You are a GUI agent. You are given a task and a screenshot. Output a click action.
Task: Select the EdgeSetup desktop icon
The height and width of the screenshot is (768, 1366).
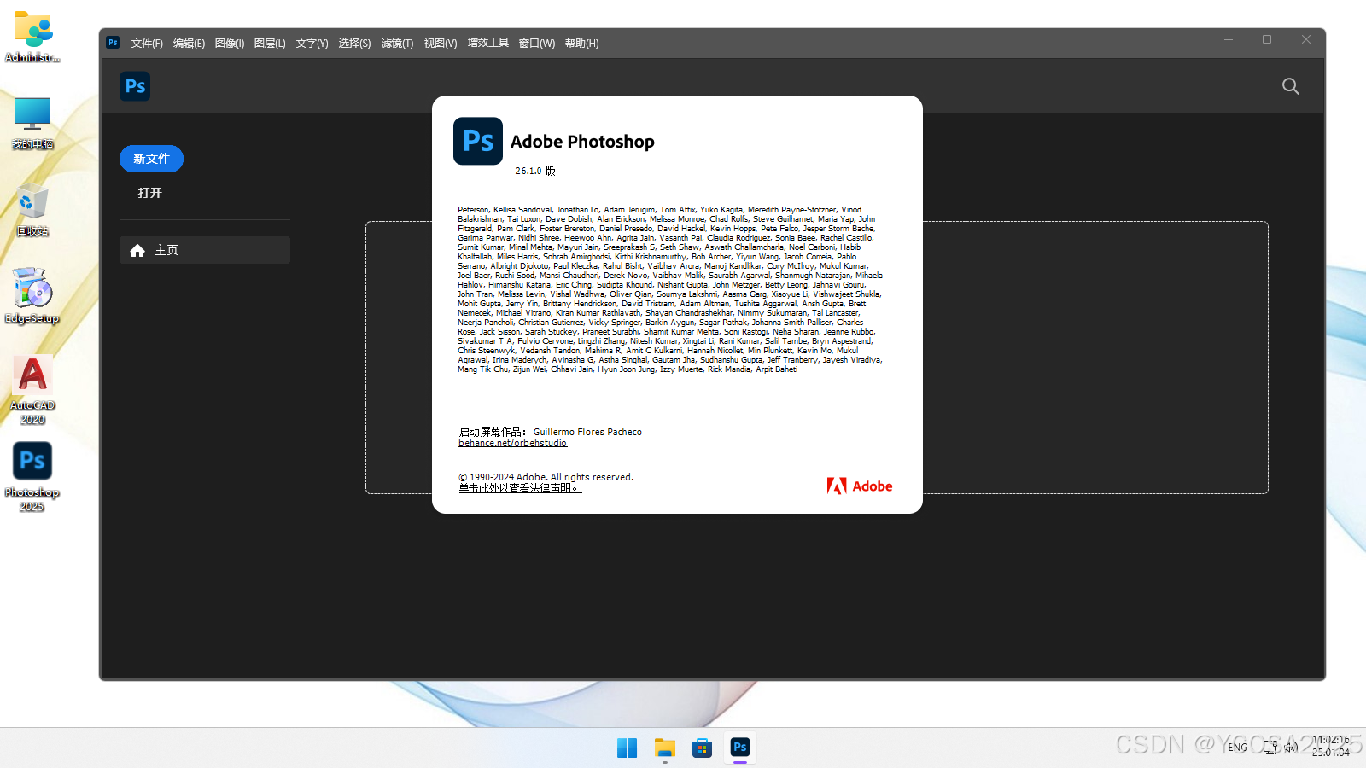[32, 296]
